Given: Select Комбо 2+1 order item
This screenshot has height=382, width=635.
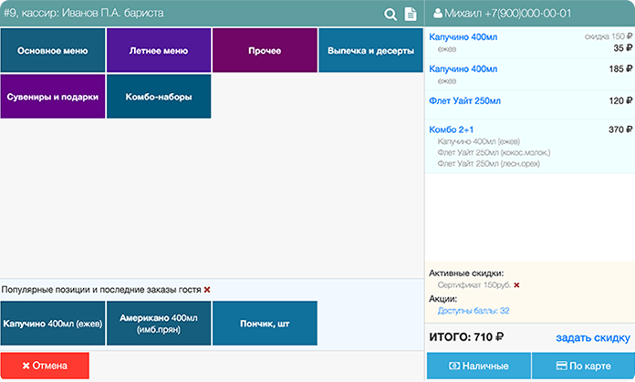Looking at the screenshot, I should tap(451, 129).
